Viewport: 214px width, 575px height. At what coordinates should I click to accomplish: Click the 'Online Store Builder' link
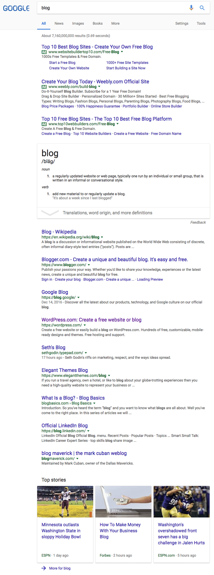tap(166, 106)
